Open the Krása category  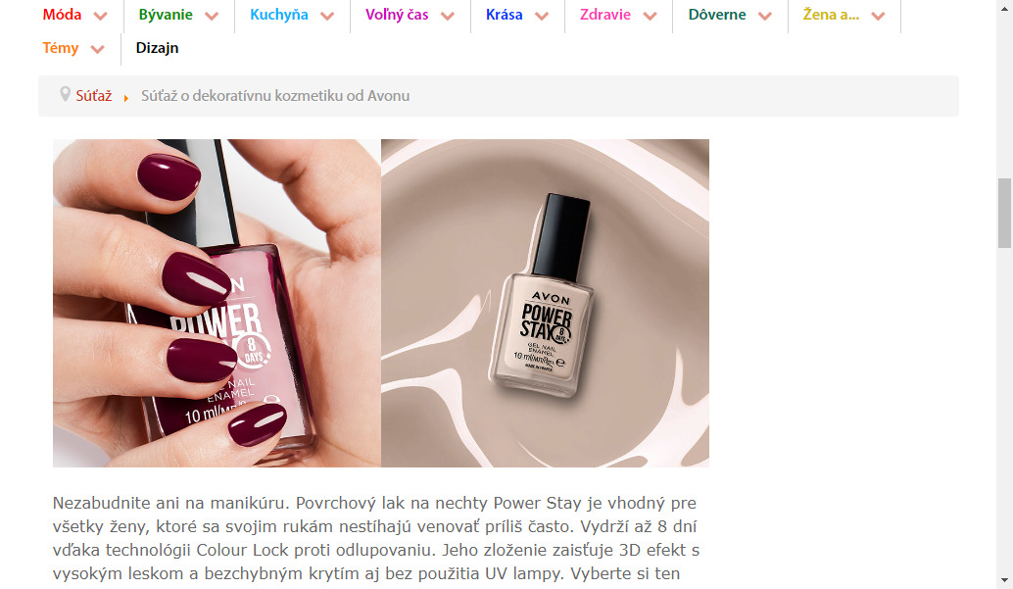(504, 15)
